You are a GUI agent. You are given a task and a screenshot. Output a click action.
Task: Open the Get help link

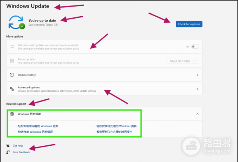tap(18, 146)
